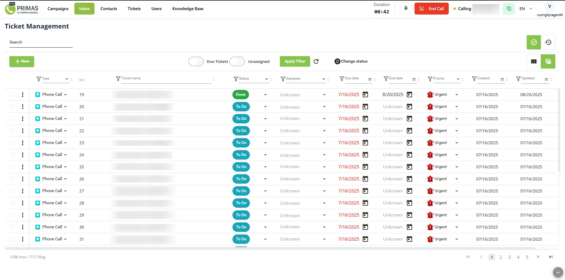Toggle the Due Tickets switch

196,61
